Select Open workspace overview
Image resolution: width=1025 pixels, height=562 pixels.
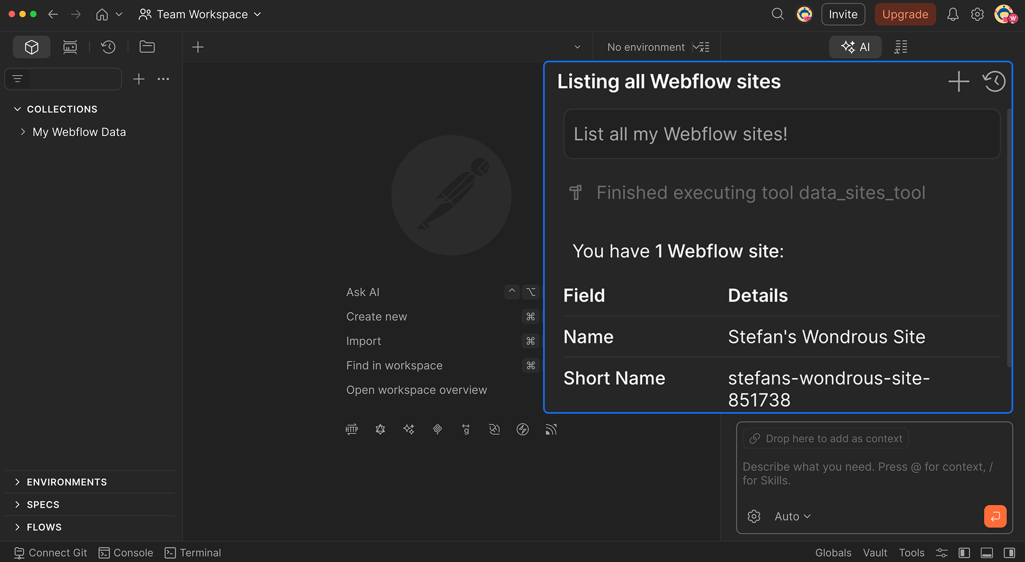click(x=416, y=390)
